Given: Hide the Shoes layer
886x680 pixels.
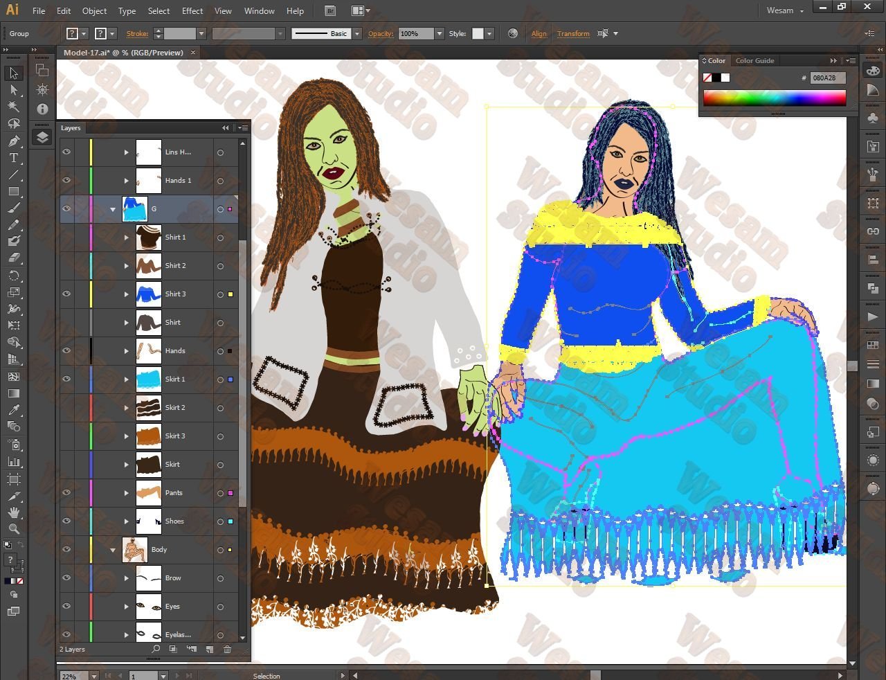Looking at the screenshot, I should click(66, 521).
